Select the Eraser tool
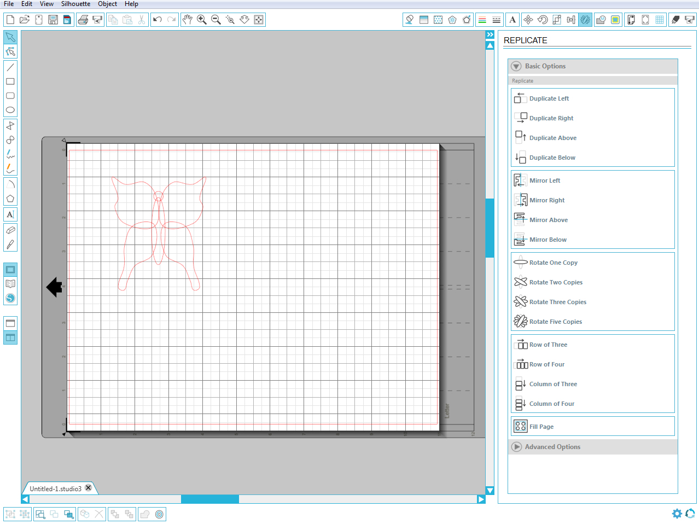This screenshot has width=699, height=524. point(10,230)
